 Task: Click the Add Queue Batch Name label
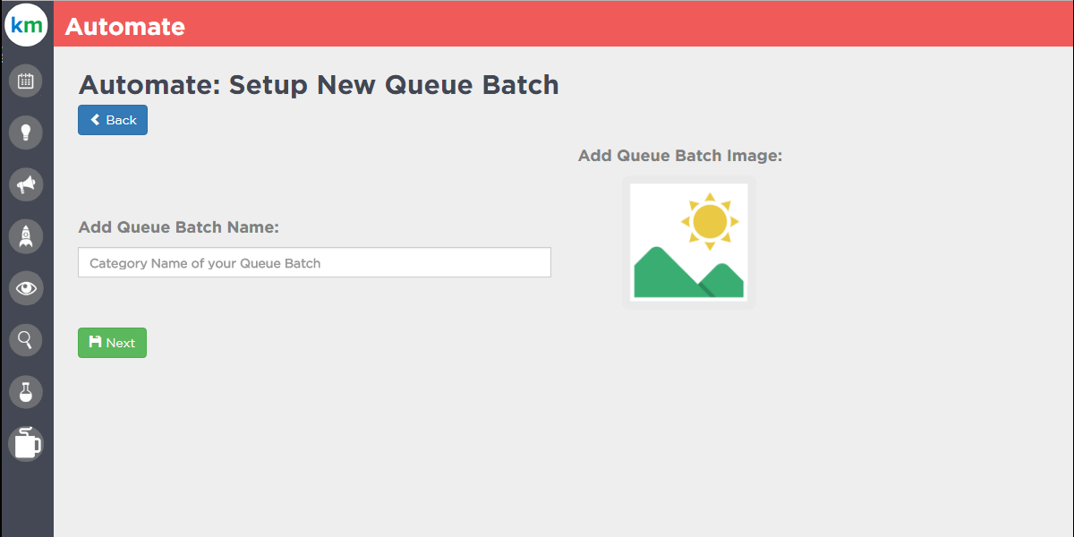(179, 227)
